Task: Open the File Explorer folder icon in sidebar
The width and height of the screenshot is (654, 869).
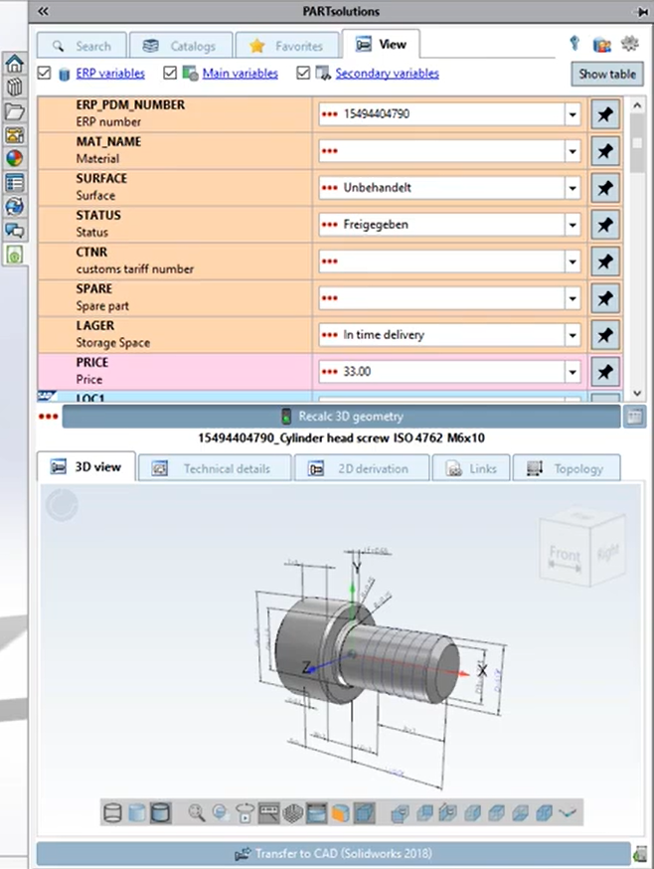Action: (14, 111)
